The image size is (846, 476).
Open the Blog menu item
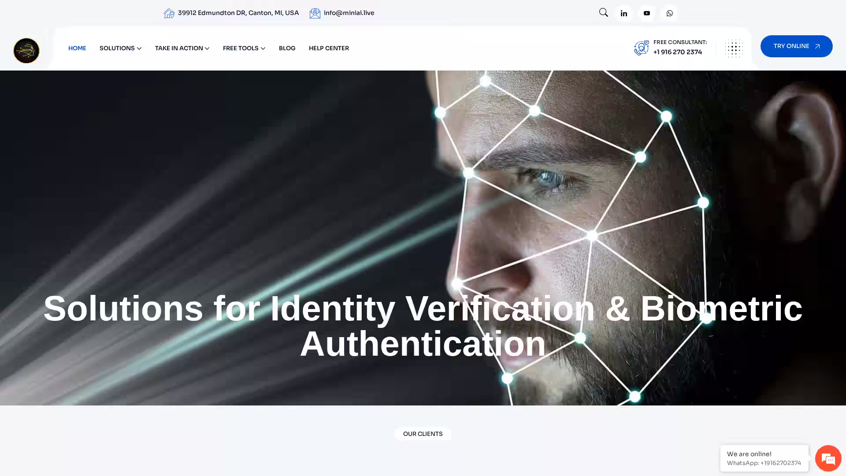pos(287,48)
